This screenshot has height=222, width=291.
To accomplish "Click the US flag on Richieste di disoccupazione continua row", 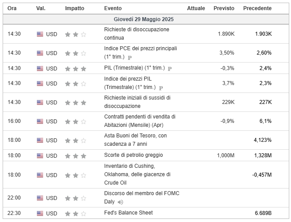I will click(x=40, y=34).
